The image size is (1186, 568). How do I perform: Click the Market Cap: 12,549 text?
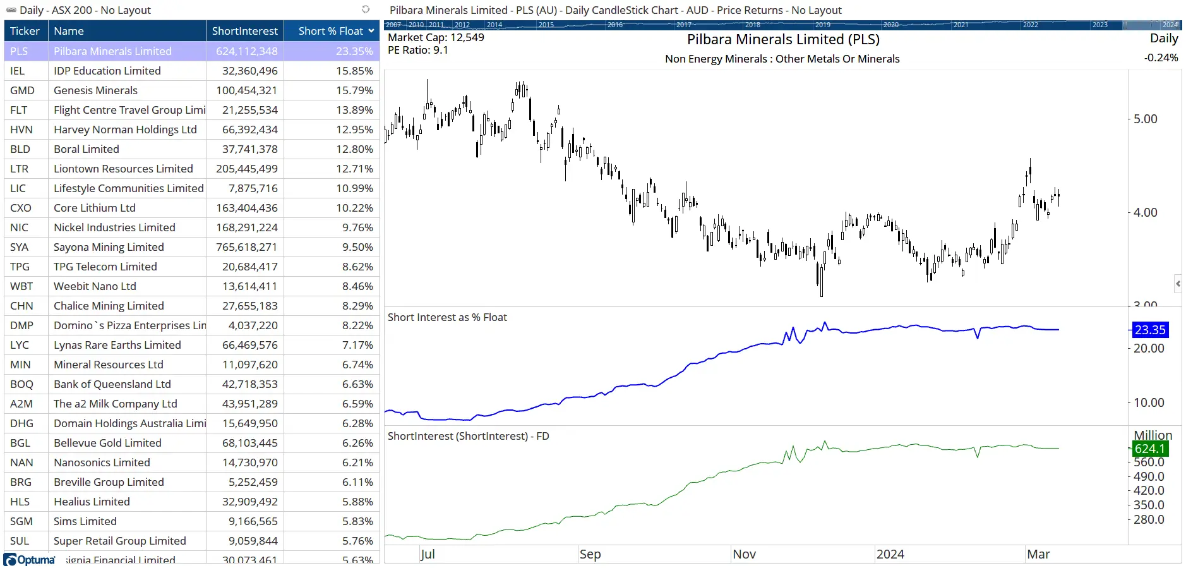pyautogui.click(x=436, y=37)
